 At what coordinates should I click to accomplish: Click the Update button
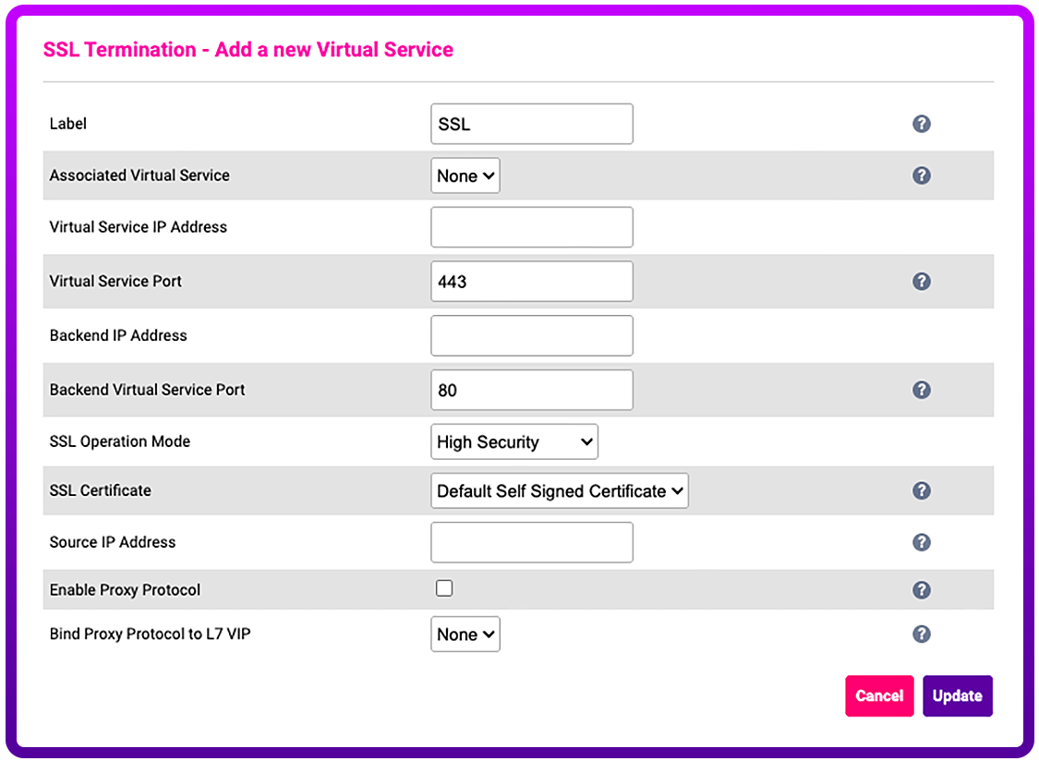pos(957,696)
